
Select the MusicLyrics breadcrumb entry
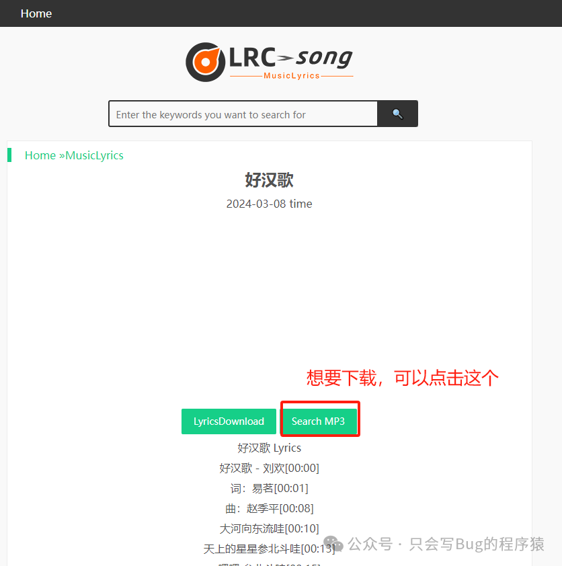tap(94, 155)
